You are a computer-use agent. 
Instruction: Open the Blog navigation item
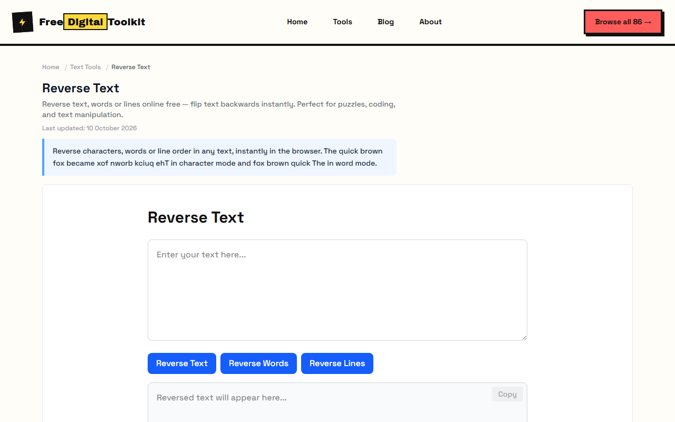point(386,22)
